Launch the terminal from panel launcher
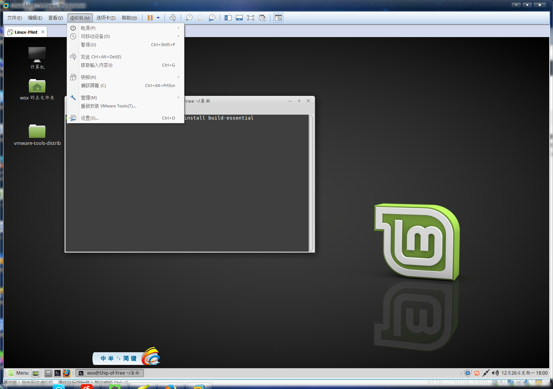 point(58,373)
